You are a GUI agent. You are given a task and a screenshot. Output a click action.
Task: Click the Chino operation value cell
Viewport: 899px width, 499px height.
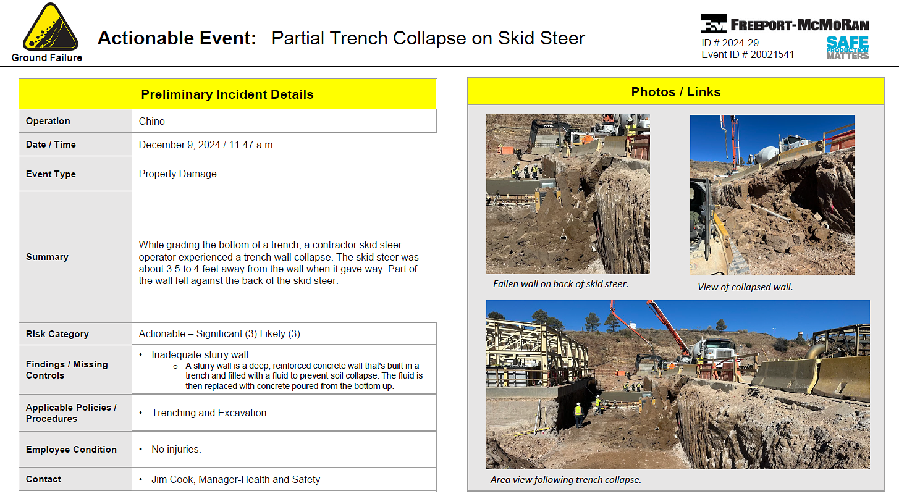click(152, 121)
